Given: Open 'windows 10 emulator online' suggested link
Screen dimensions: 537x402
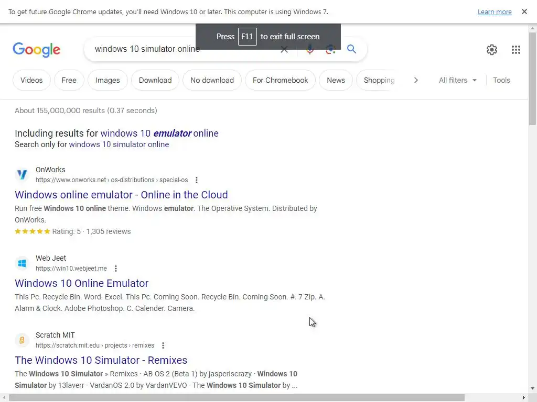Looking at the screenshot, I should (x=159, y=133).
